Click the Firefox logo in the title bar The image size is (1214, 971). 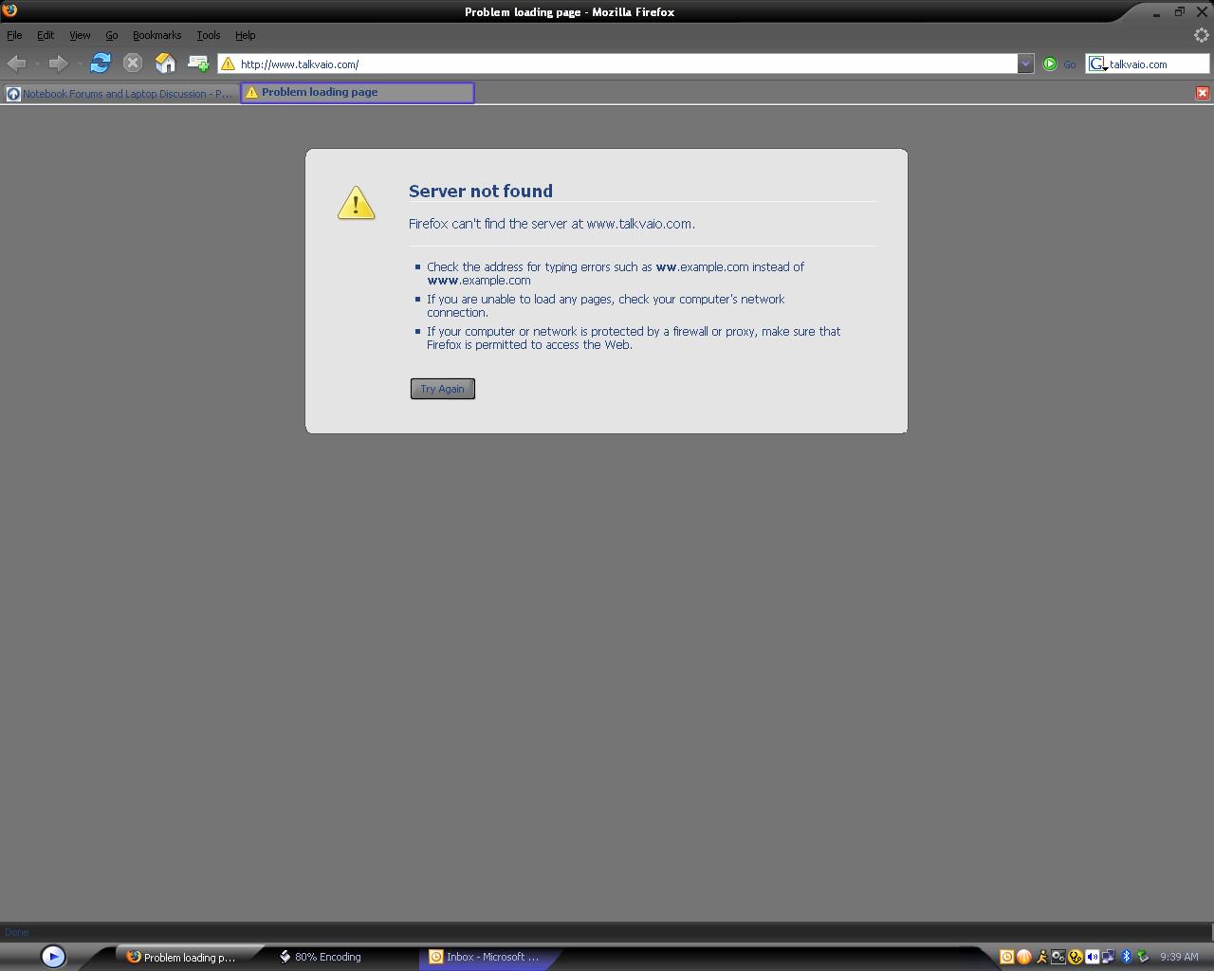coord(9,10)
